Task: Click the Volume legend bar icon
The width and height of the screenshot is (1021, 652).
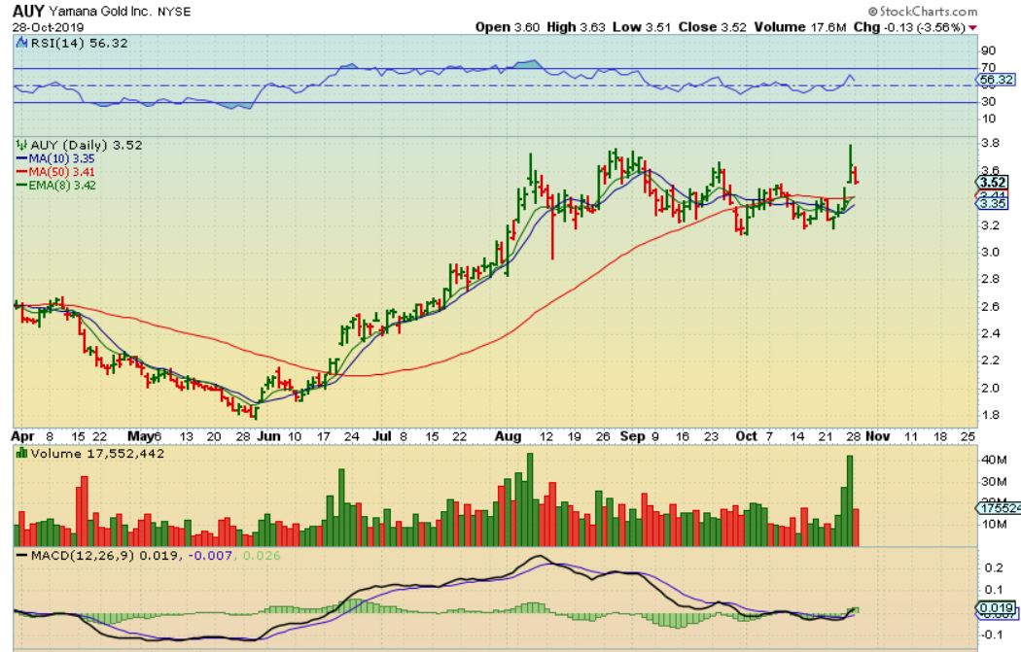Action: click(x=21, y=454)
